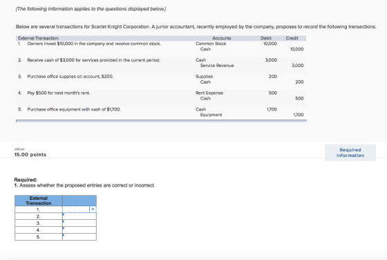Click the answer input for transaction 1
Screen dimensions: 387x260
pyautogui.click(x=76, y=210)
